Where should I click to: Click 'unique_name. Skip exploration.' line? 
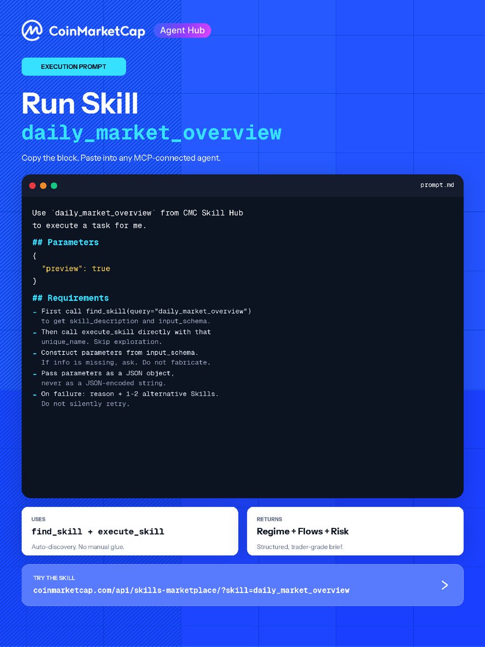coord(101,342)
